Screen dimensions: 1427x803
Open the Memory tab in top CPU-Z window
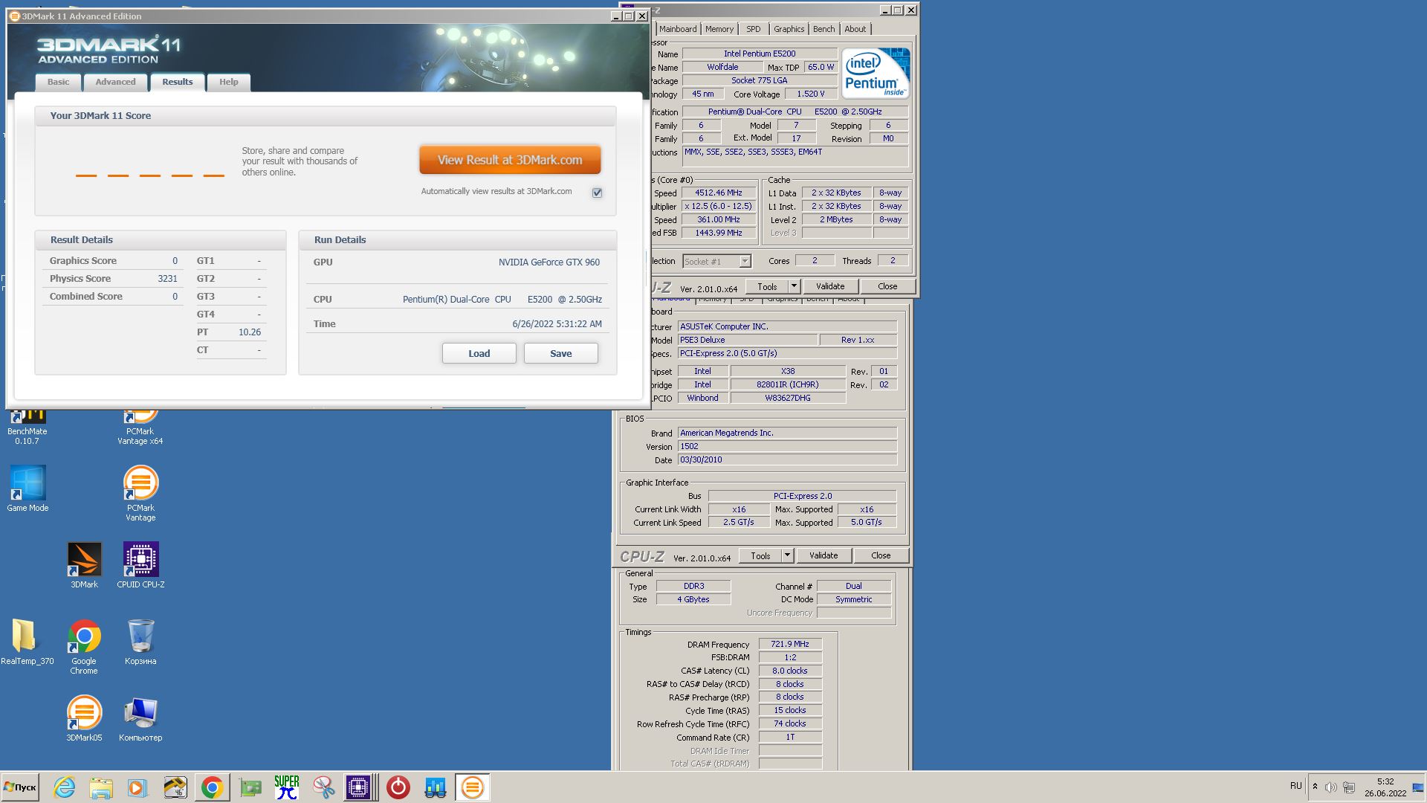719,29
